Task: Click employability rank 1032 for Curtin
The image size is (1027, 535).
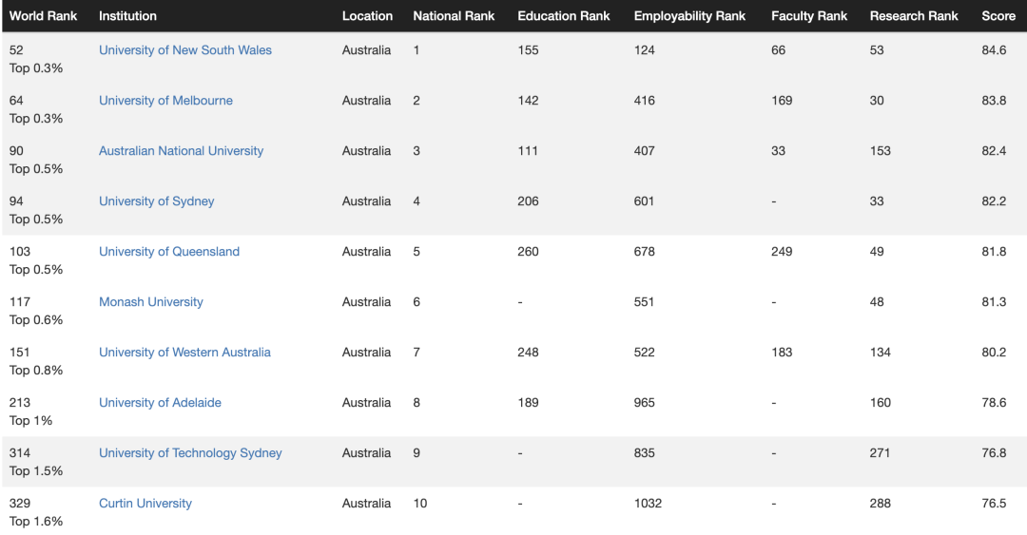Action: click(x=648, y=504)
